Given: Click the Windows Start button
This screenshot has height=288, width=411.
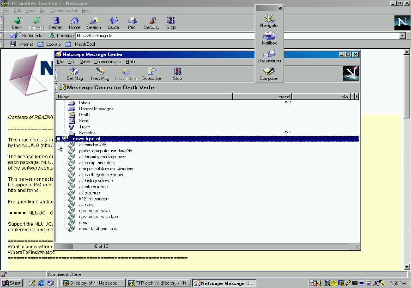Looking at the screenshot, I should 12,283.
